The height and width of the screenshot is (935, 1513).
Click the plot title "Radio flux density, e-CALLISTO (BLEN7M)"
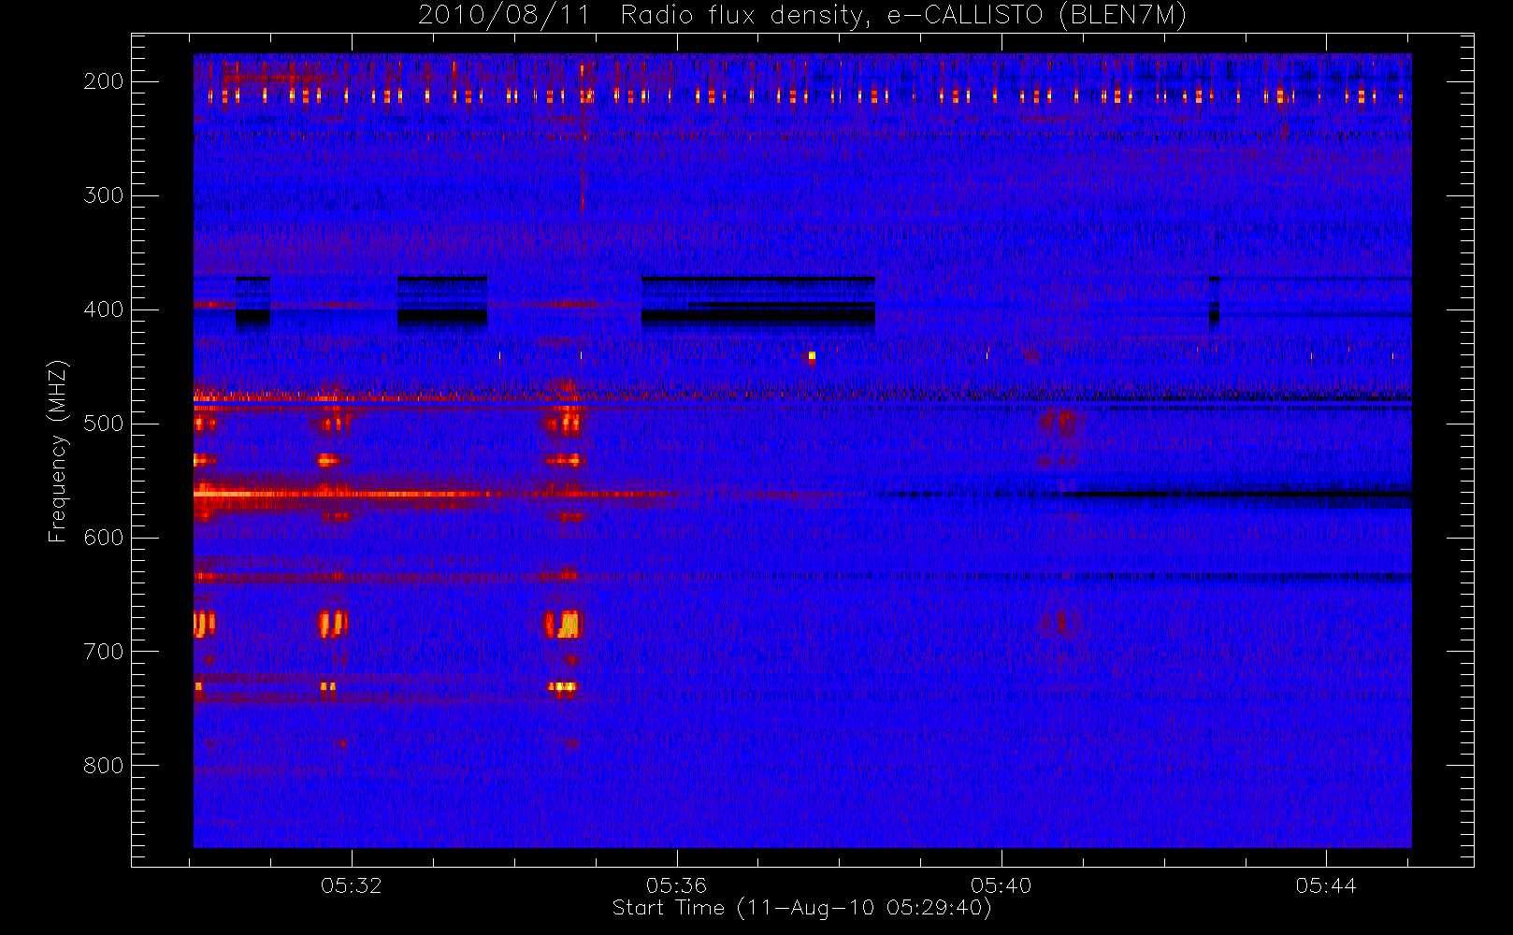pyautogui.click(x=903, y=16)
